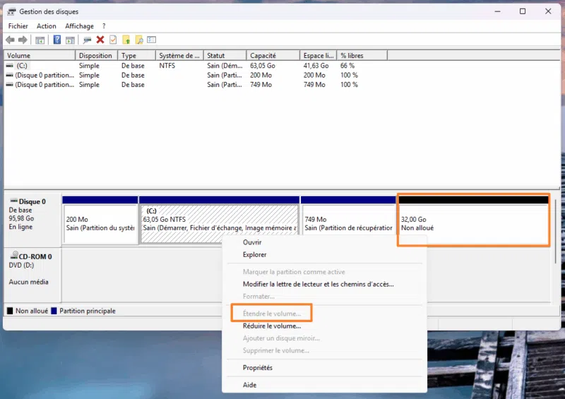The height and width of the screenshot is (399, 565).
Task: Open the Fichier menu
Action: 18,26
